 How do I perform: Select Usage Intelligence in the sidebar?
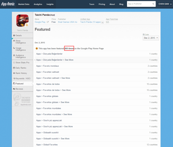[22, 49]
